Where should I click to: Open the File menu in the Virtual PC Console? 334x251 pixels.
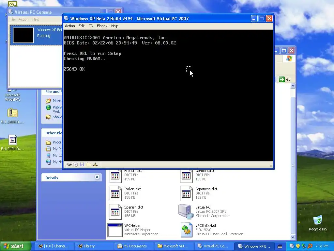(12, 19)
